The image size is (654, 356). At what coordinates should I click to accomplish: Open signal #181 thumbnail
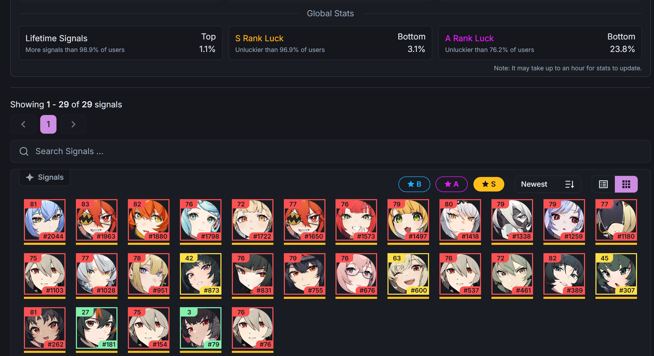click(97, 328)
